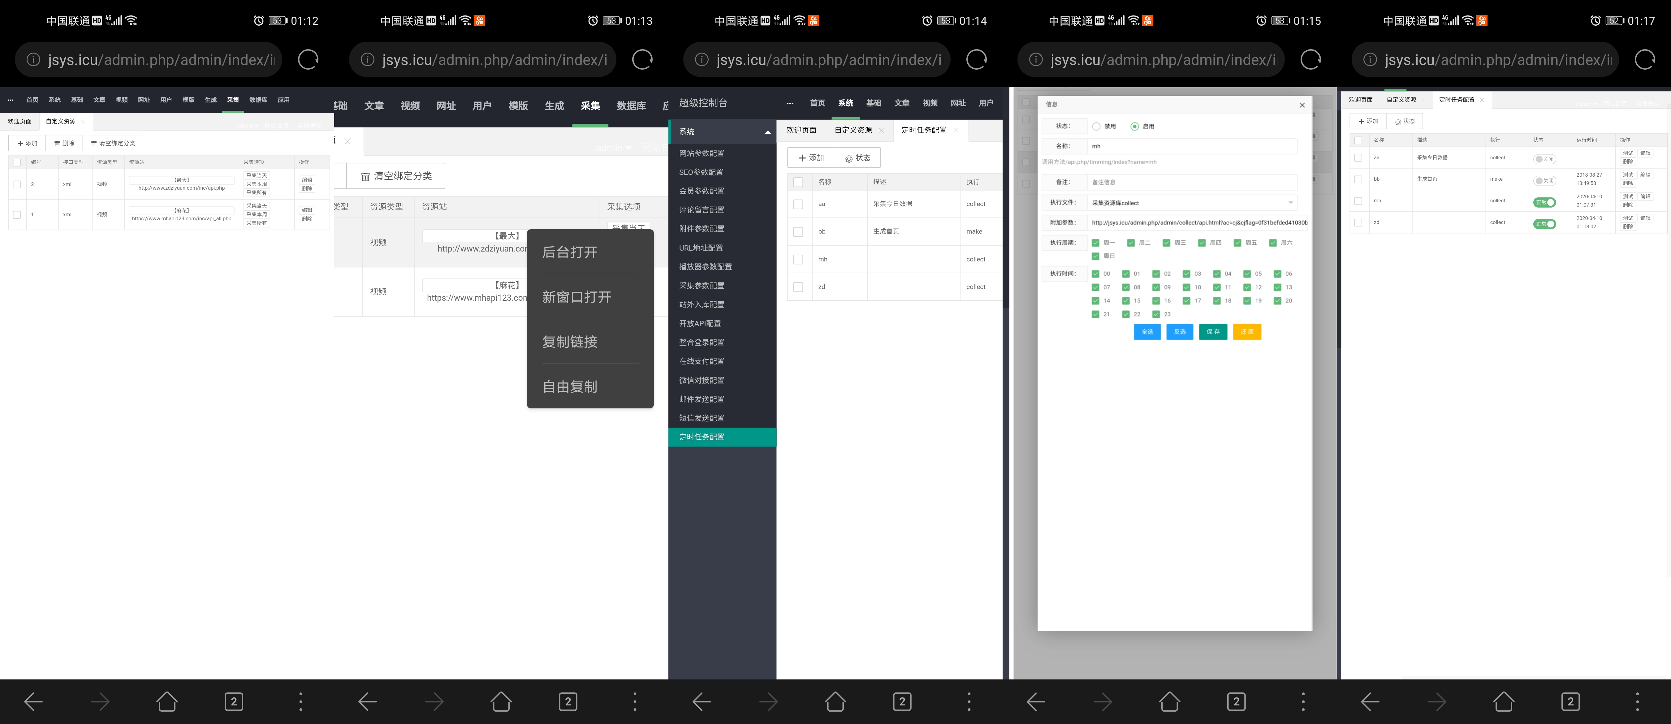Screen dimensions: 1671x724
Task: Uncheck hour 00 in 执行时间
Action: 1096,274
